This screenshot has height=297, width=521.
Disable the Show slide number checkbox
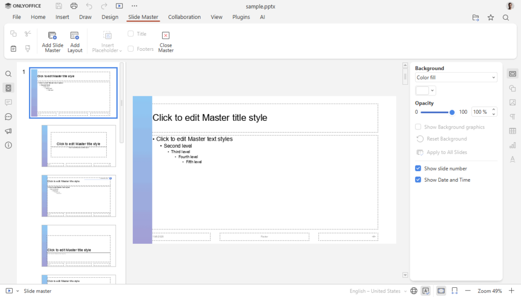(x=418, y=168)
